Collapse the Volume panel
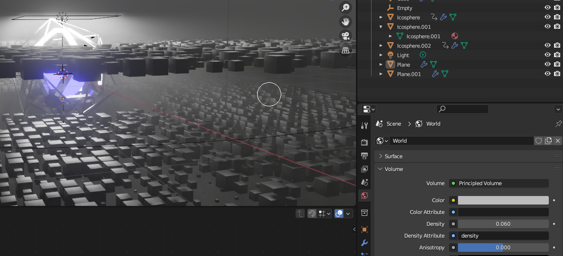 [393, 169]
